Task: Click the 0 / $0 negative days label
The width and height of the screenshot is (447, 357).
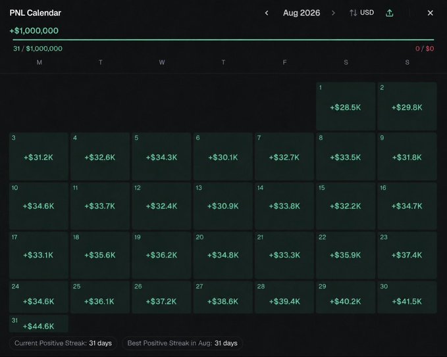Action: point(425,49)
